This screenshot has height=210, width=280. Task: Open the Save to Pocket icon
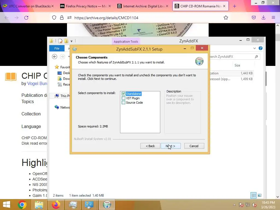click(x=253, y=17)
